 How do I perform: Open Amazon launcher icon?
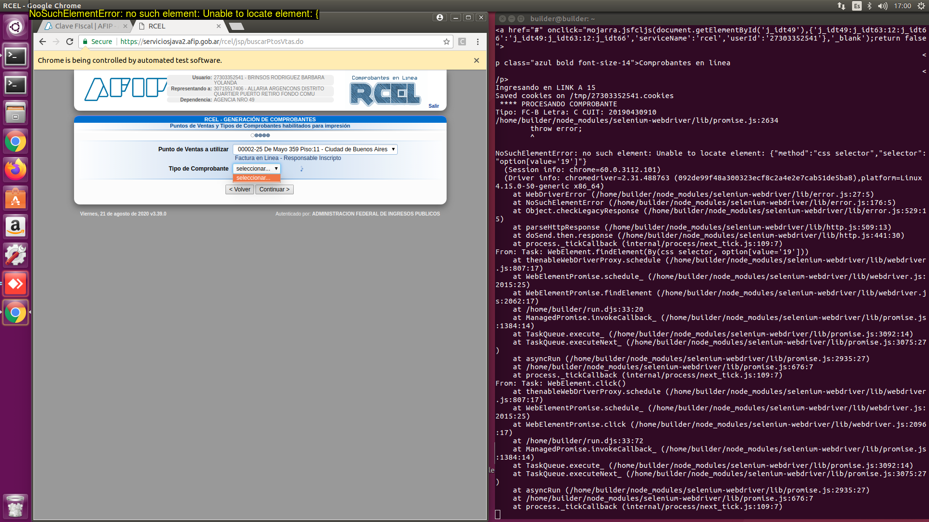click(15, 227)
